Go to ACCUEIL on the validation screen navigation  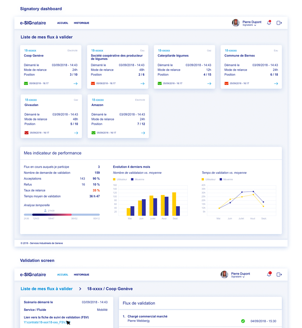pos(63,275)
